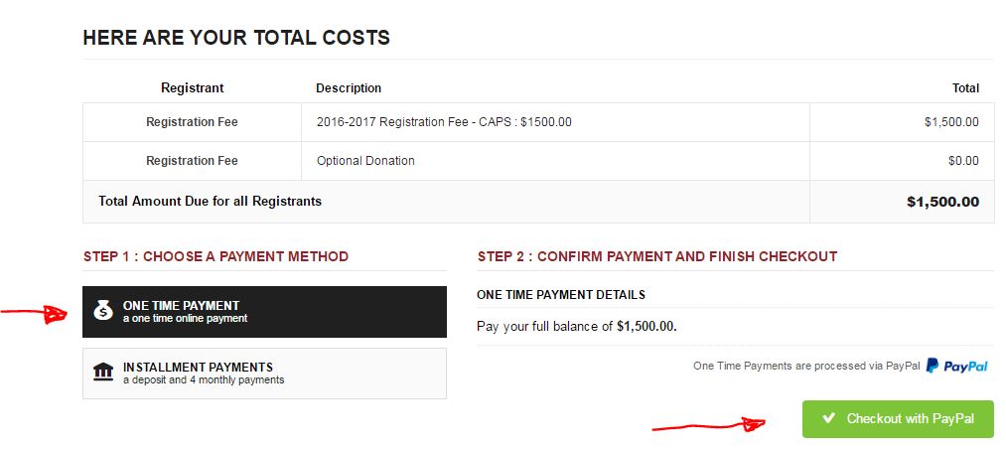The image size is (1006, 451).
Task: Click the Step 2 Confirm Payment heading
Action: (656, 256)
